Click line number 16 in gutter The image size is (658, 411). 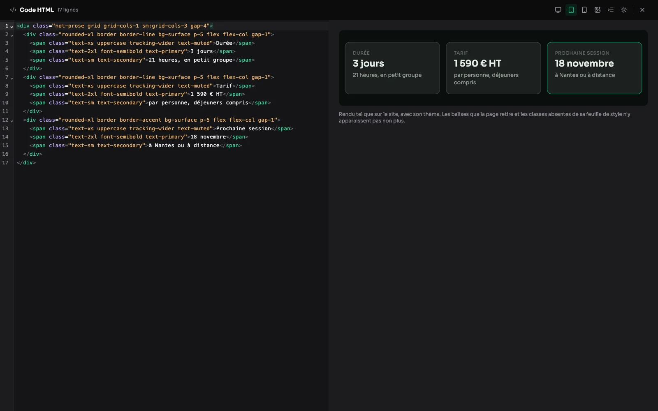click(5, 154)
